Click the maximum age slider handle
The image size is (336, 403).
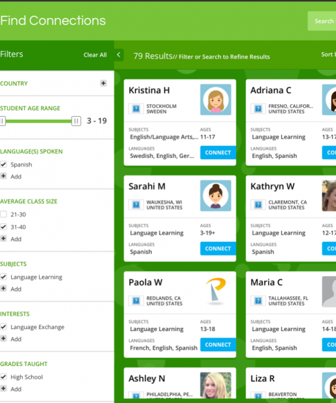point(76,121)
